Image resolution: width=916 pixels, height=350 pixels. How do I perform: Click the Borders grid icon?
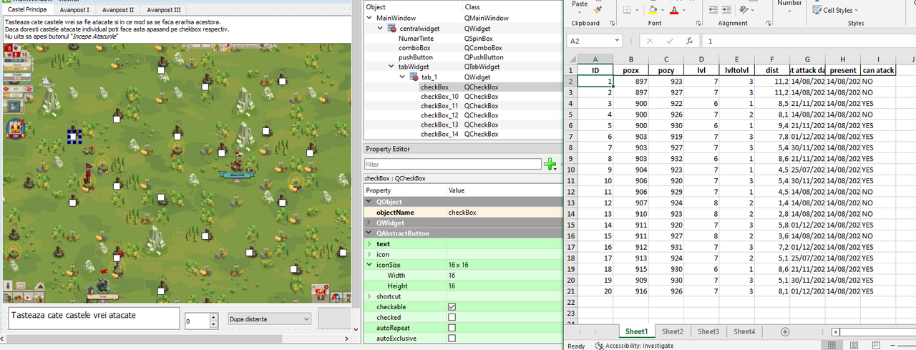tap(627, 10)
